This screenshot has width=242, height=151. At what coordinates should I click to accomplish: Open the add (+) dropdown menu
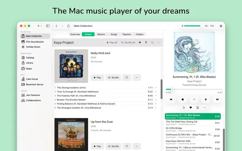(x=39, y=26)
